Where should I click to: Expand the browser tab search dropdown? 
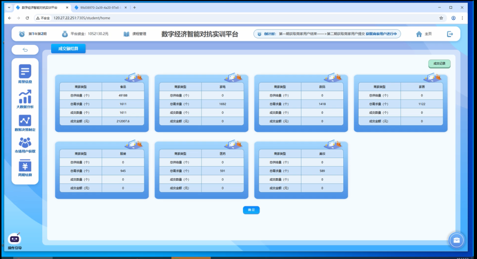[x=9, y=8]
